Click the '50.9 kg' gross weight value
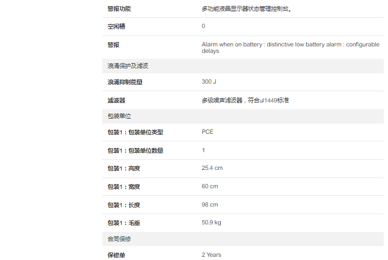The image size is (388, 260). pyautogui.click(x=211, y=223)
